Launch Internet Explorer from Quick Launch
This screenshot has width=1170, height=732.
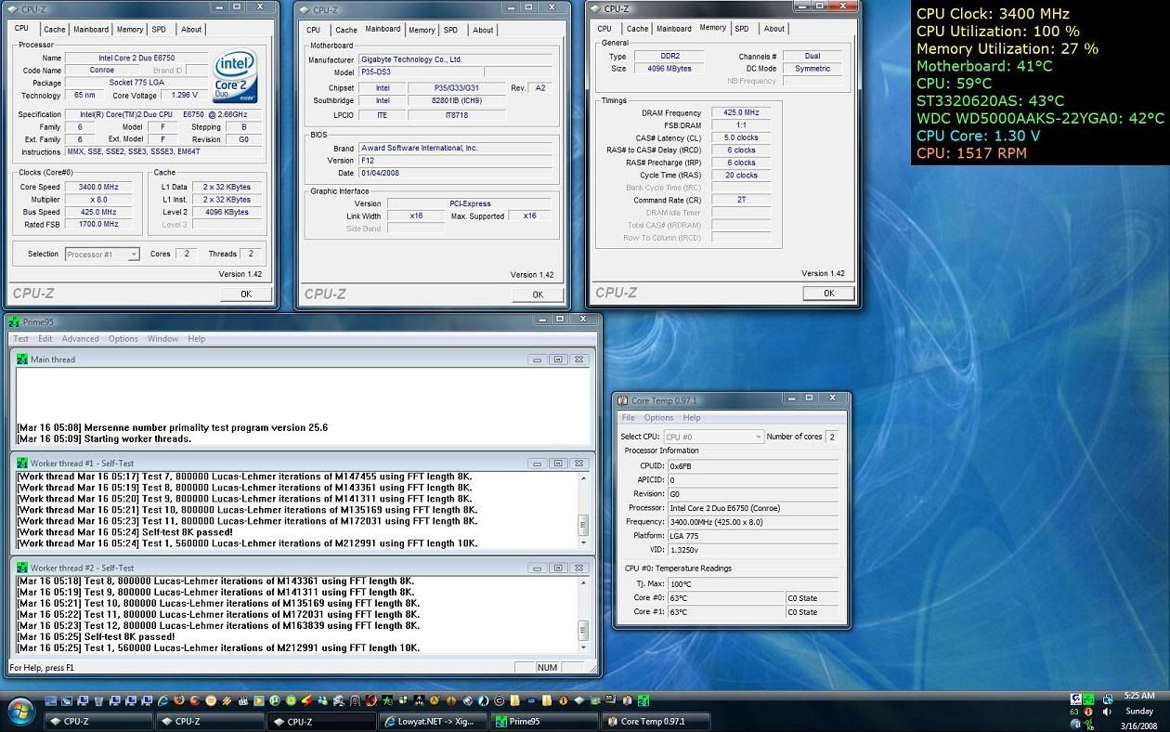(x=163, y=700)
